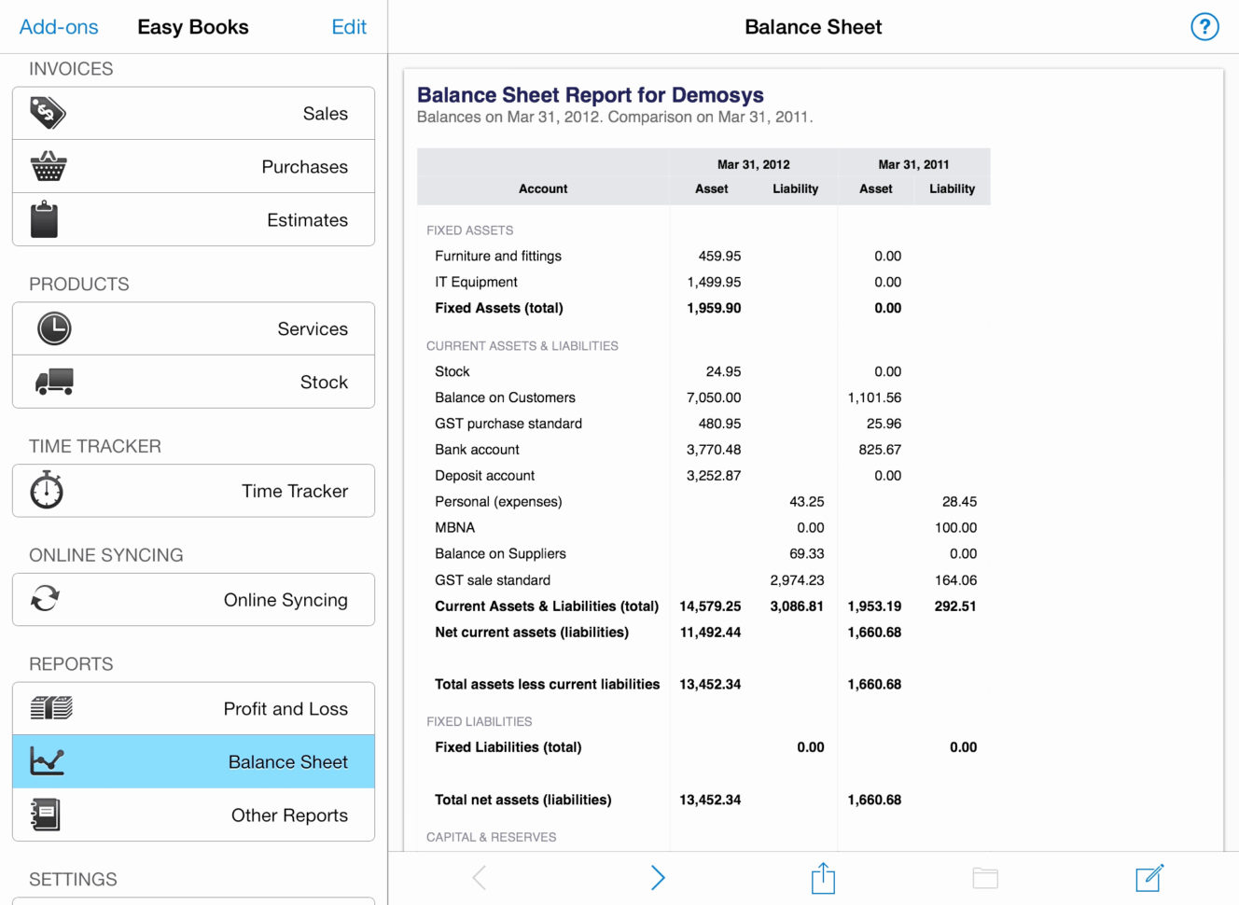Start the Time Tracker stopwatch icon
1239x905 pixels.
47,490
